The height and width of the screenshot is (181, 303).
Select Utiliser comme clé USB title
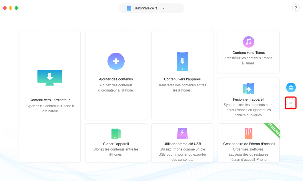[x=182, y=144]
